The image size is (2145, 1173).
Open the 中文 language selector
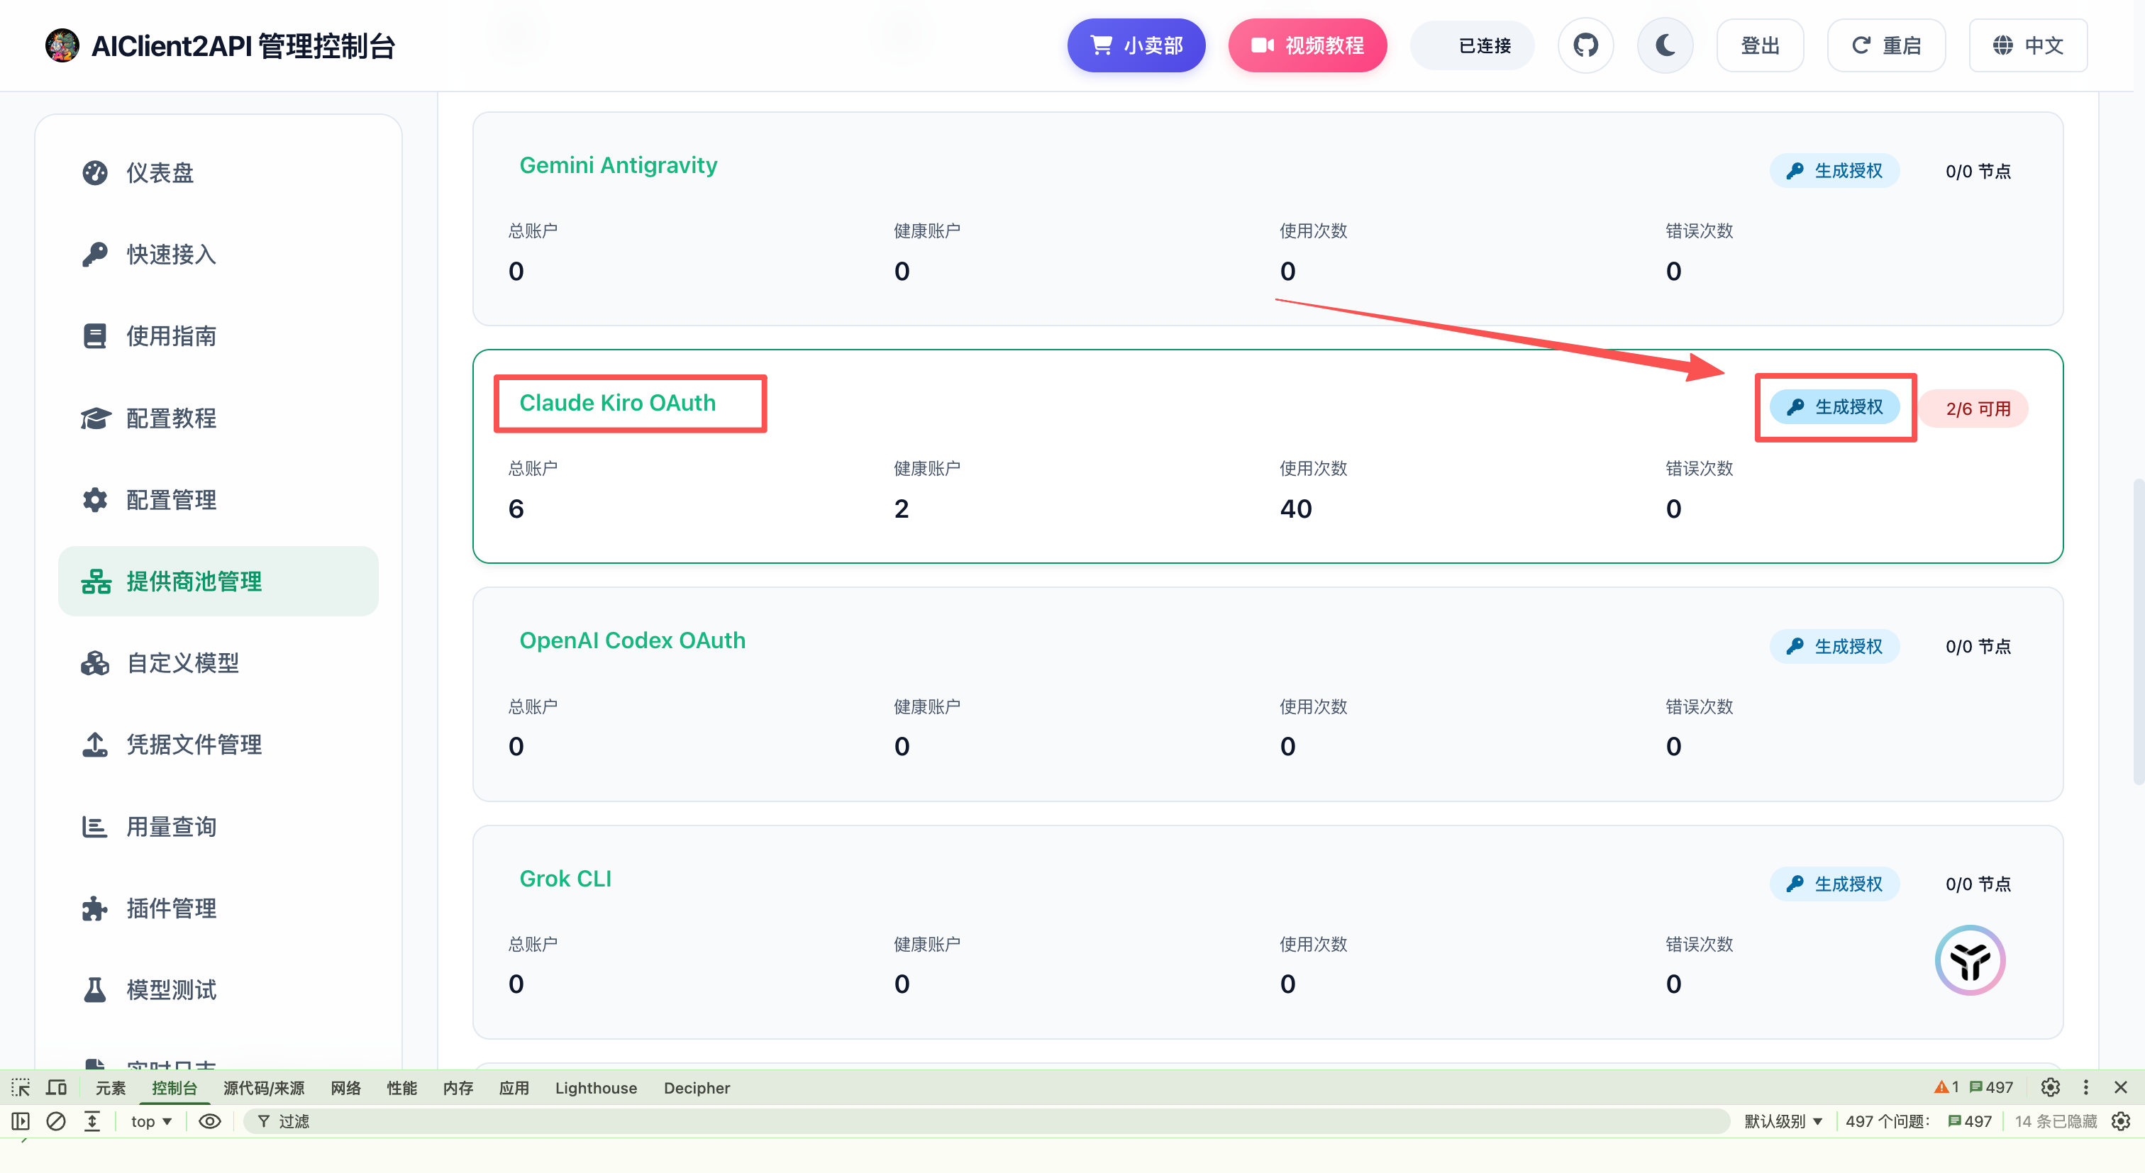click(2027, 45)
